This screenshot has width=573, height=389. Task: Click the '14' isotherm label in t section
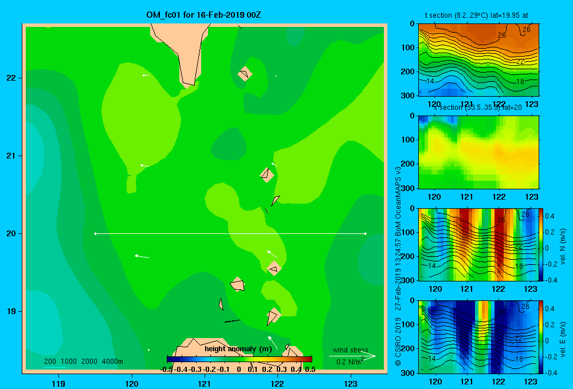click(x=430, y=81)
